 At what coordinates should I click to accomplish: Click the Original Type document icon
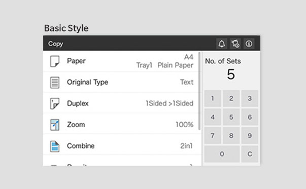55,83
